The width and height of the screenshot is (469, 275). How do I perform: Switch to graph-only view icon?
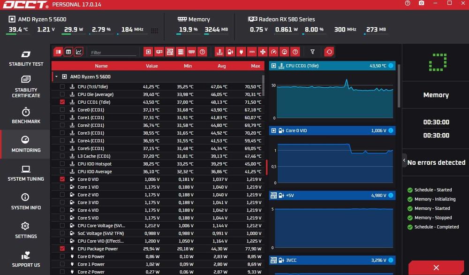79,52
